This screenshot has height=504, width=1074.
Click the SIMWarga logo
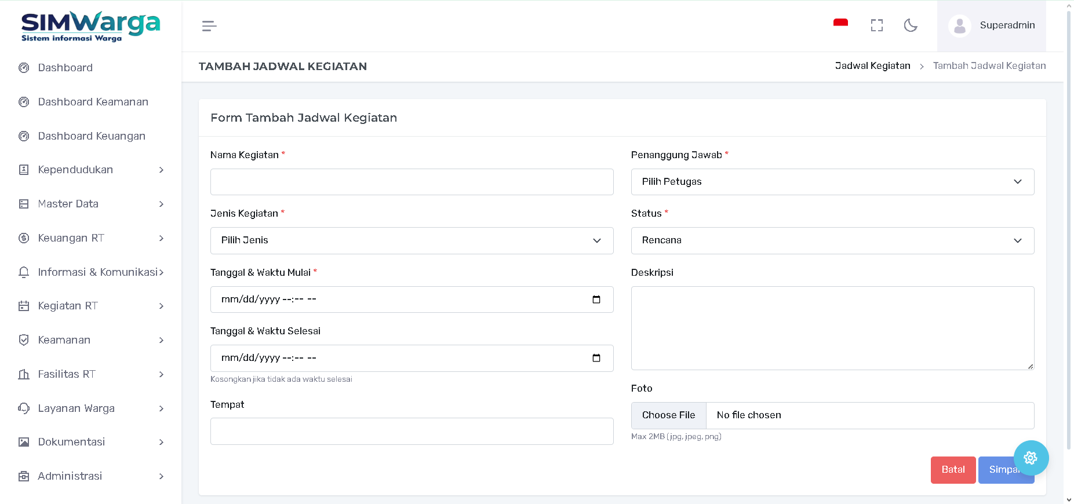pyautogui.click(x=90, y=26)
